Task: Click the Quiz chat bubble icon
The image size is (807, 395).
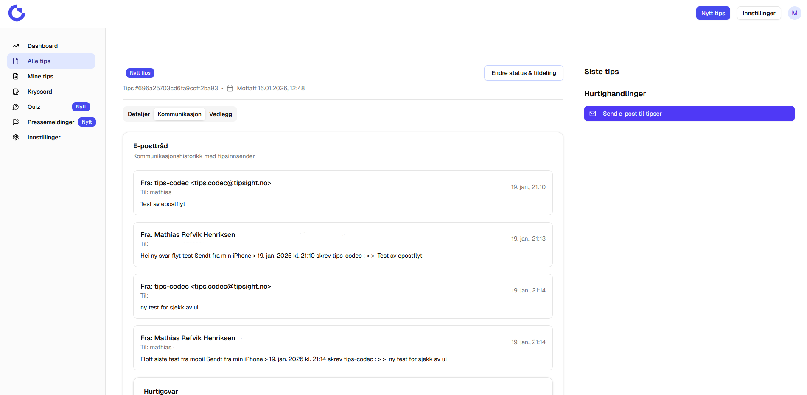Action: tap(16, 107)
